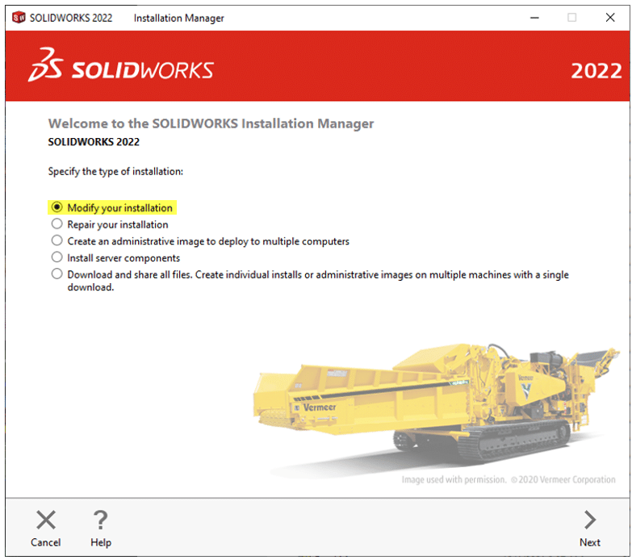Image resolution: width=632 pixels, height=560 pixels.
Task: Close the Installation Manager window
Action: point(610,17)
